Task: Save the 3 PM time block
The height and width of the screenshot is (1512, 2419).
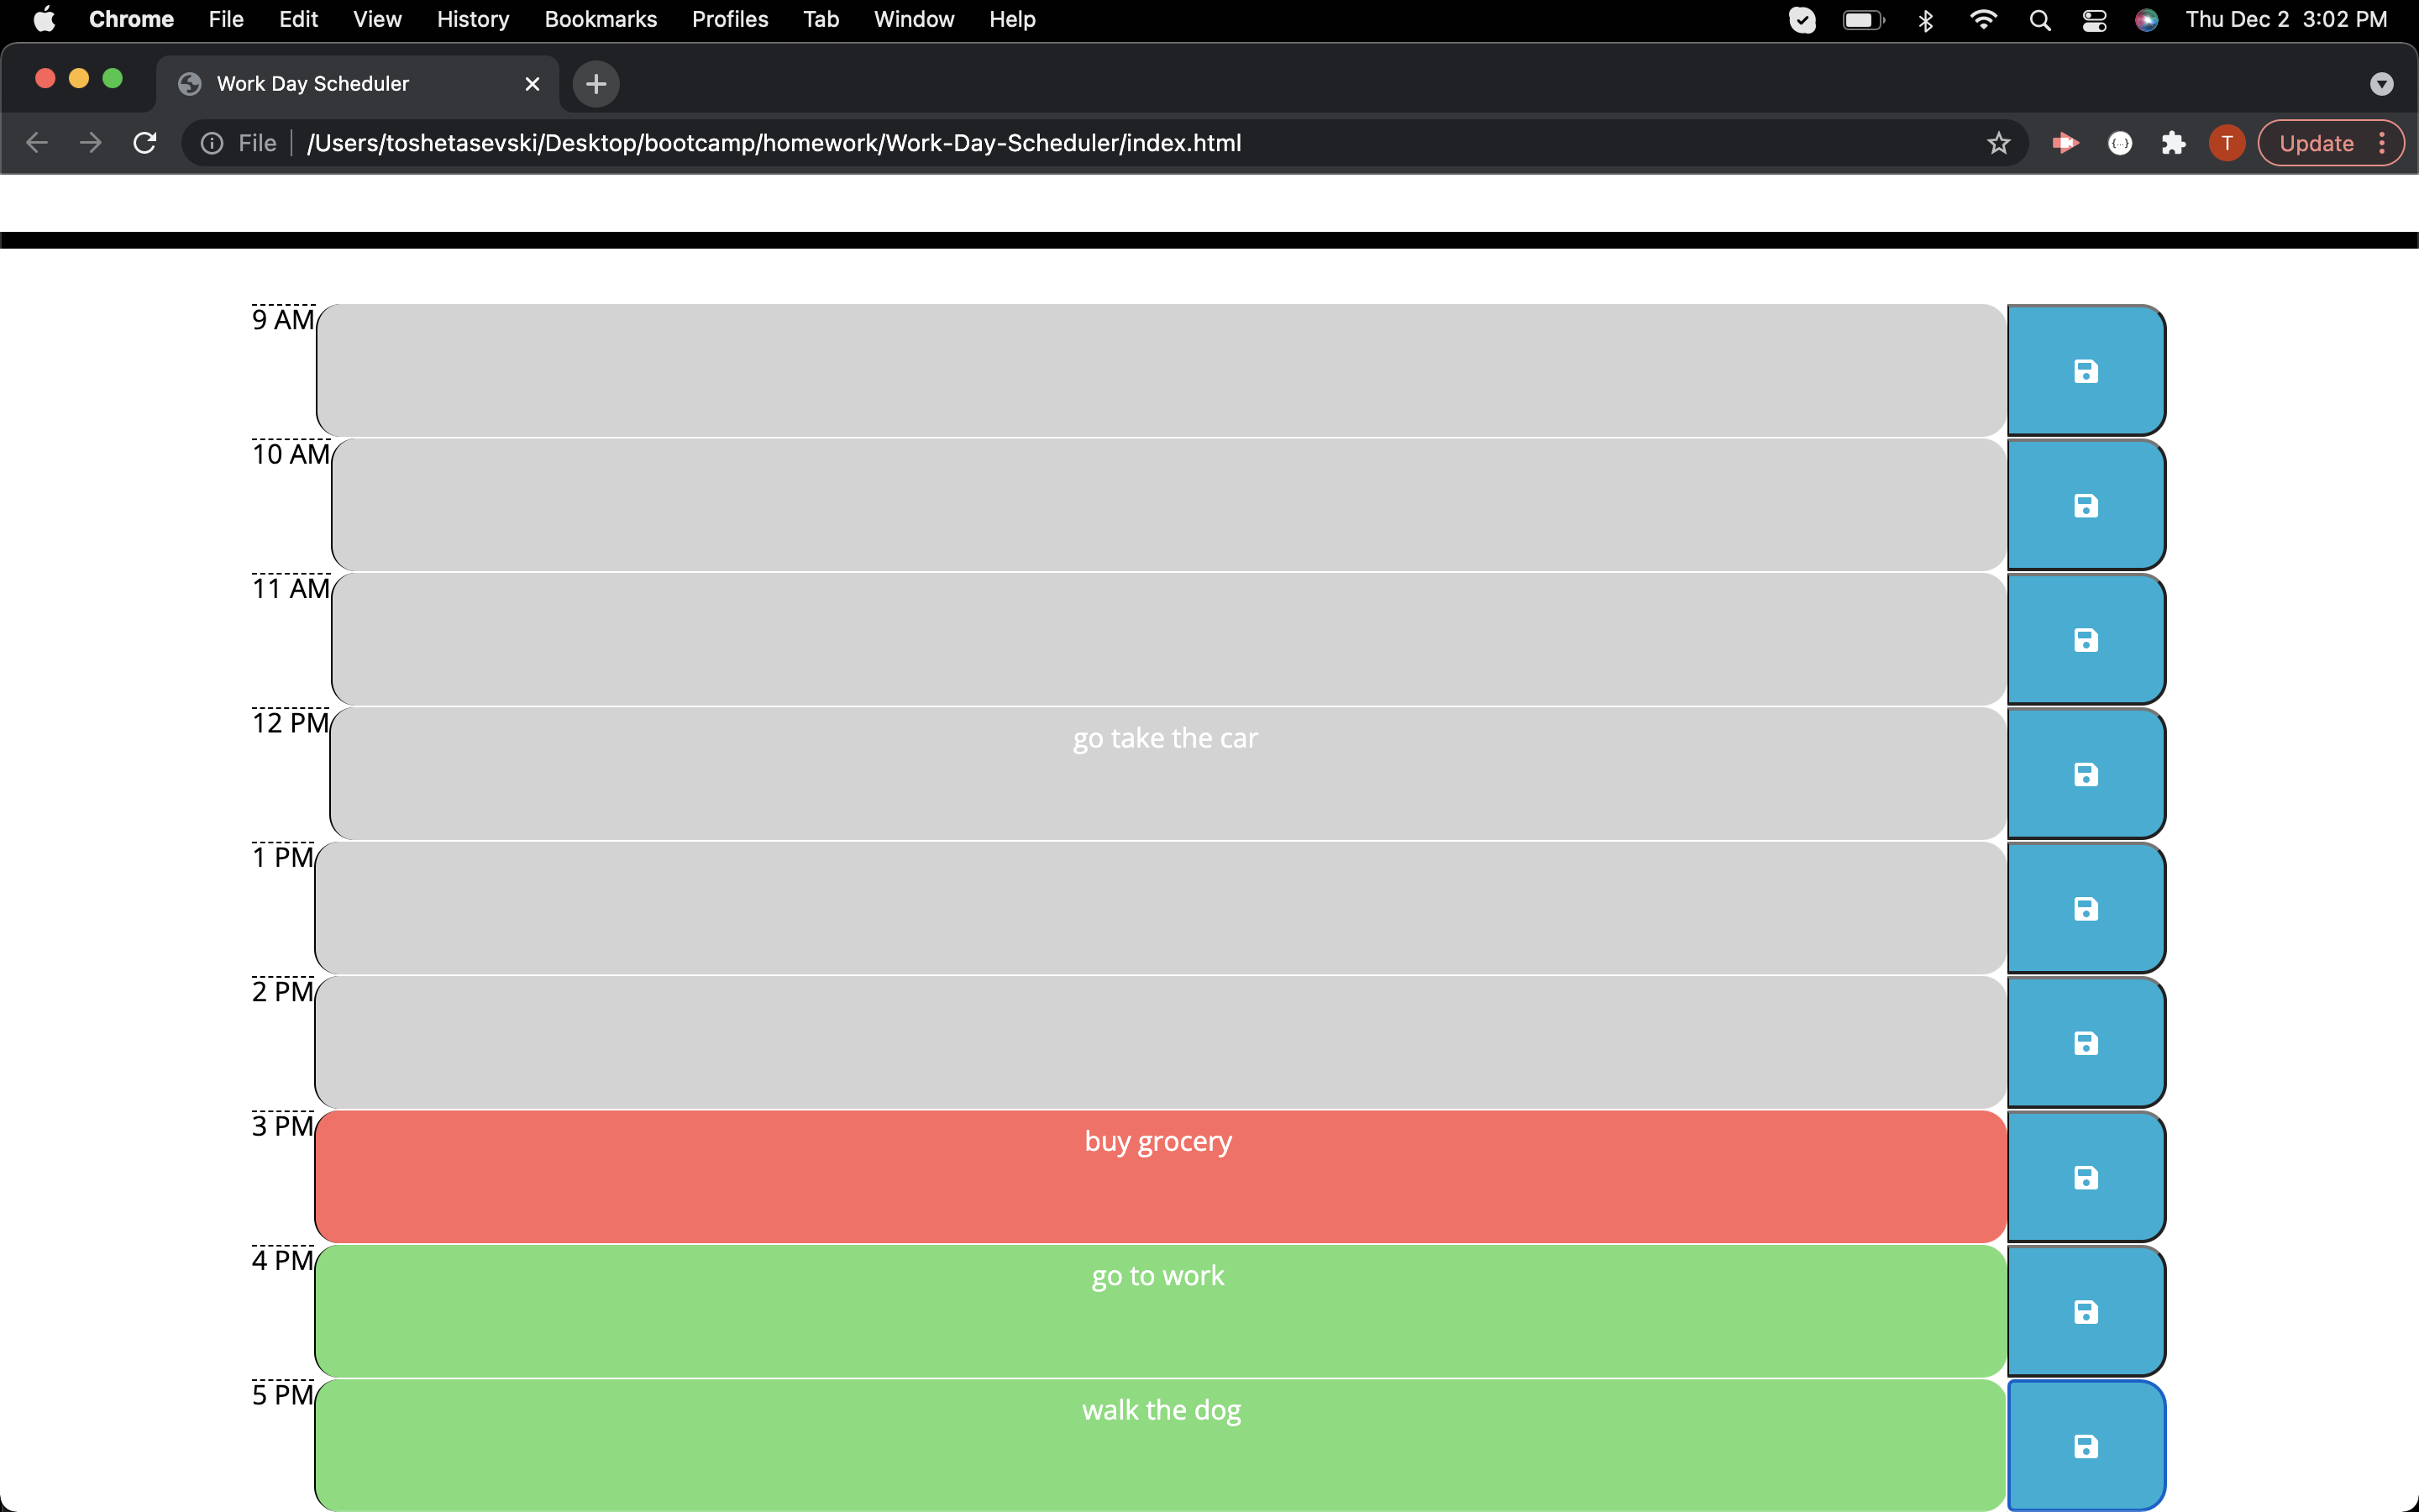Action: (2086, 1177)
